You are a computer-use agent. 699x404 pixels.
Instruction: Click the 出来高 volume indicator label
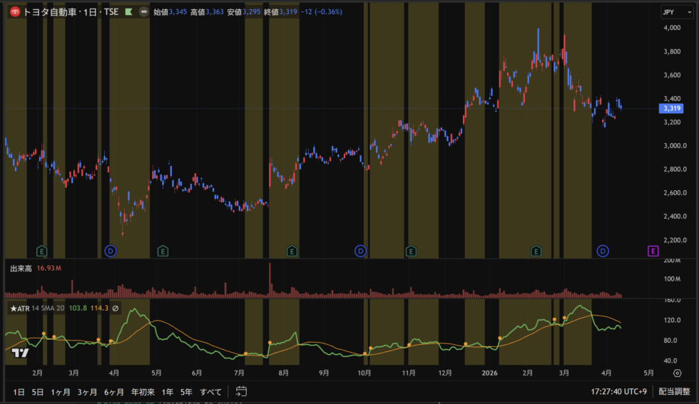pyautogui.click(x=21, y=269)
